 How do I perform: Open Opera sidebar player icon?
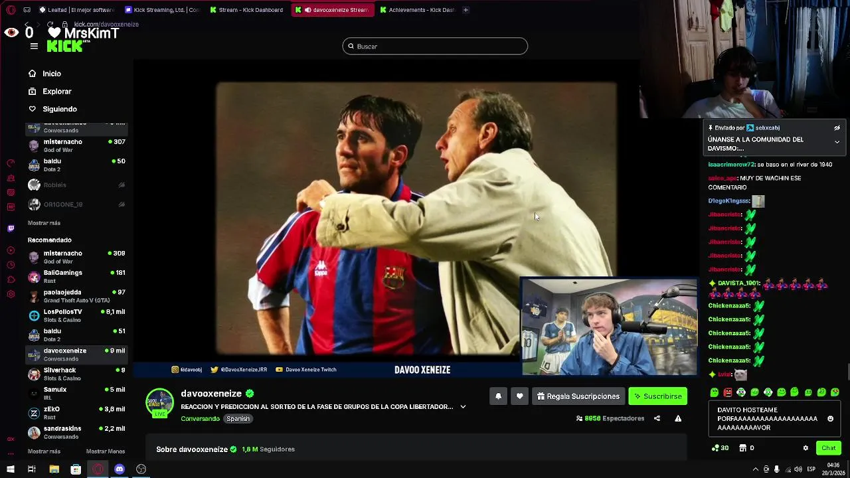(x=11, y=250)
